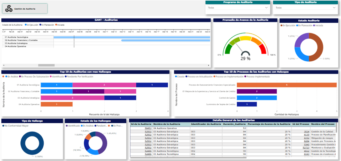Open process ID 3024 link in table

[306, 132]
